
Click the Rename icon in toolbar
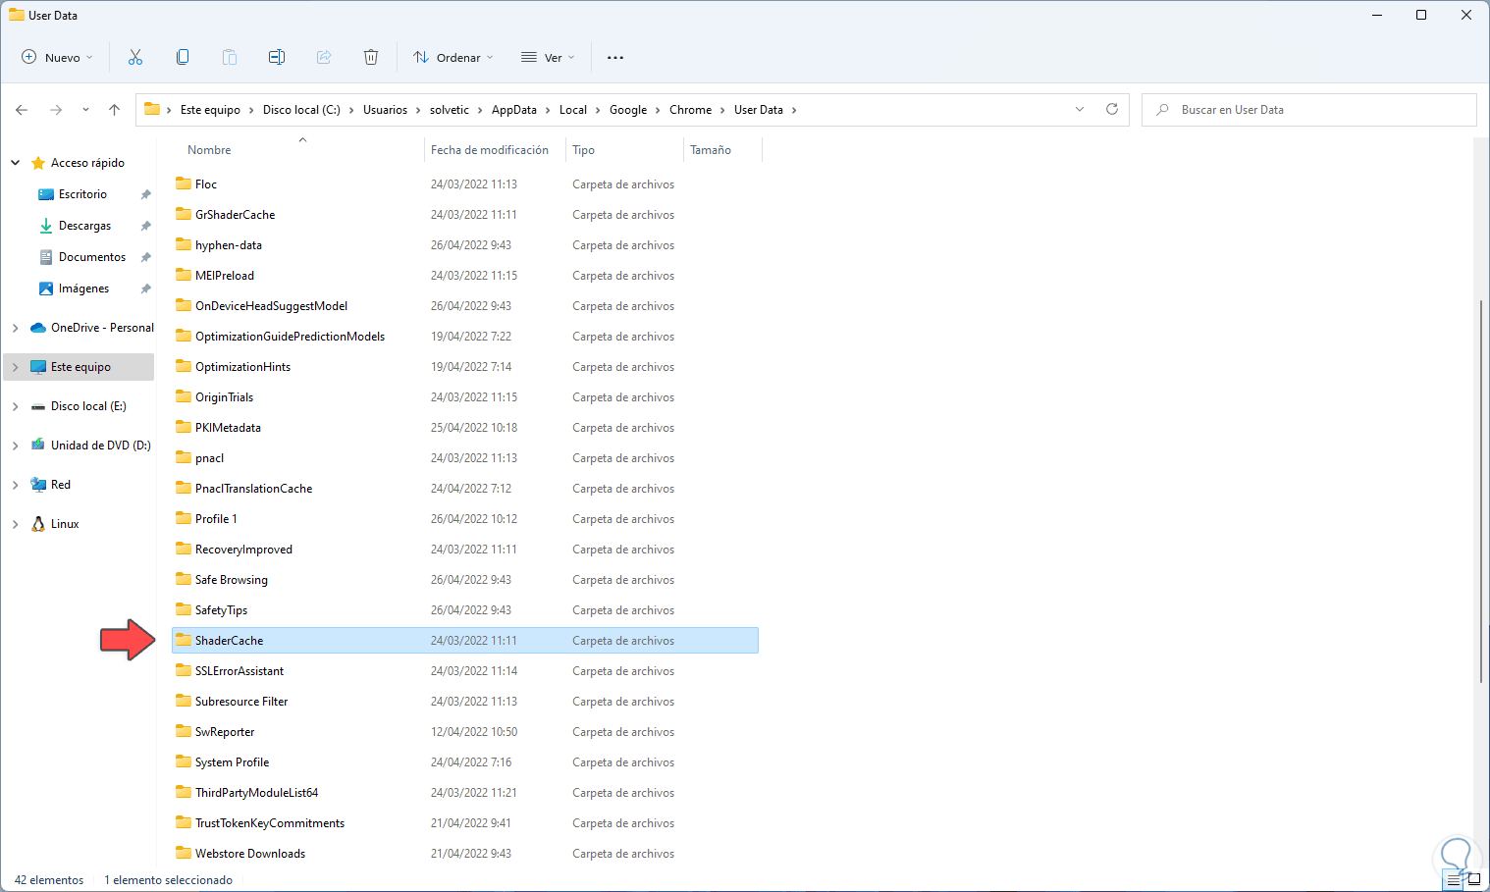[277, 57]
